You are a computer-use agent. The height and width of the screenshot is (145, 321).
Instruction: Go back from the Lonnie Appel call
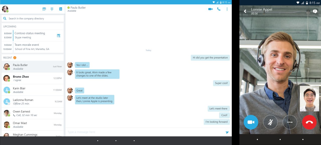click(245, 11)
